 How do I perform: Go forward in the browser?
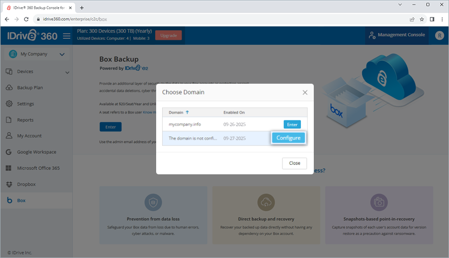coord(16,19)
